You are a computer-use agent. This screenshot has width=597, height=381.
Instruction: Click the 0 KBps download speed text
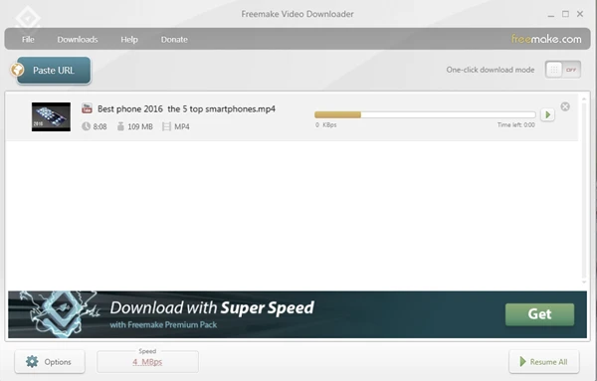pos(326,124)
